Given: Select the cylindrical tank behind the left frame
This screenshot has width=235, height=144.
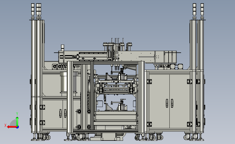Looking at the screenshot, I should point(69,82).
